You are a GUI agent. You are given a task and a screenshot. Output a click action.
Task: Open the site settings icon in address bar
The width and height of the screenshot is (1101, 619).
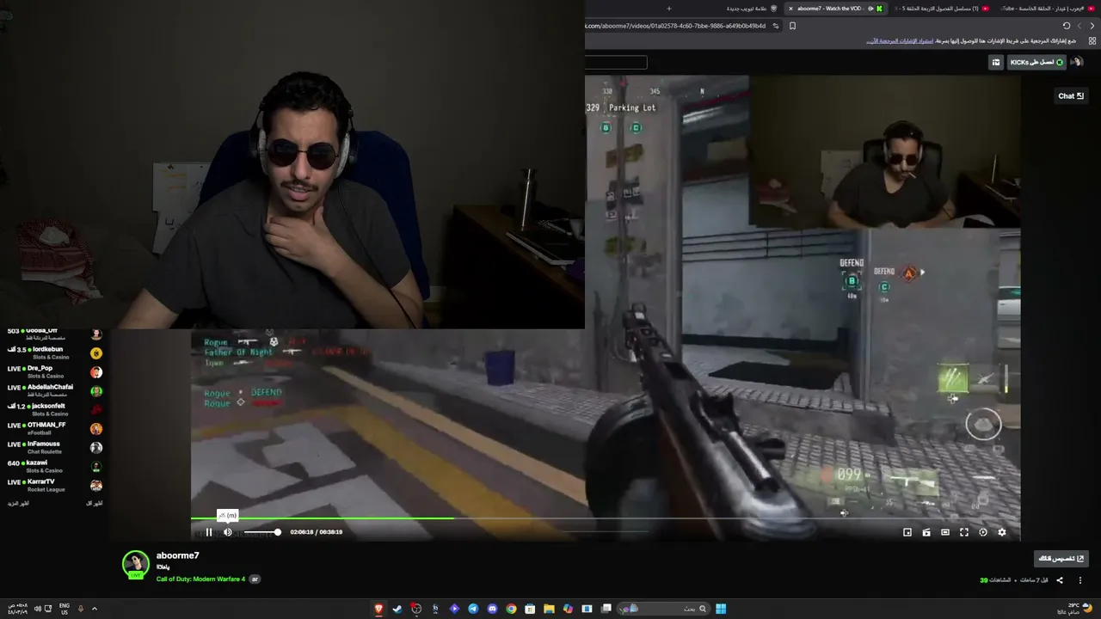776,26
